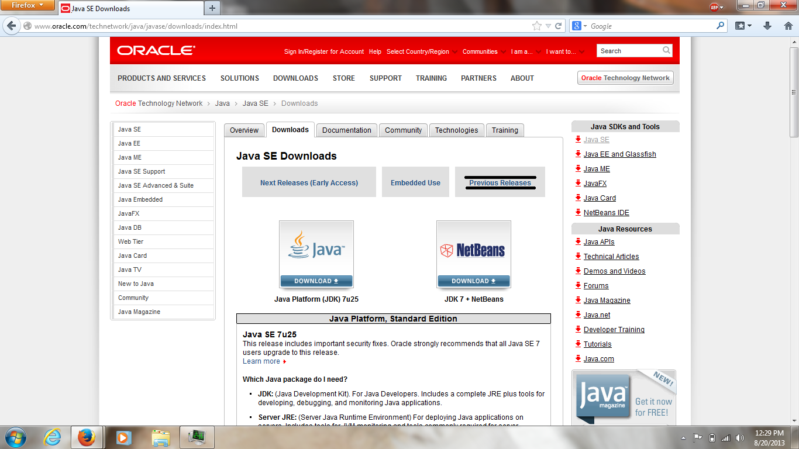This screenshot has height=449, width=799.
Task: Click the red arrow icon beside Technical Articles
Action: [x=578, y=256]
